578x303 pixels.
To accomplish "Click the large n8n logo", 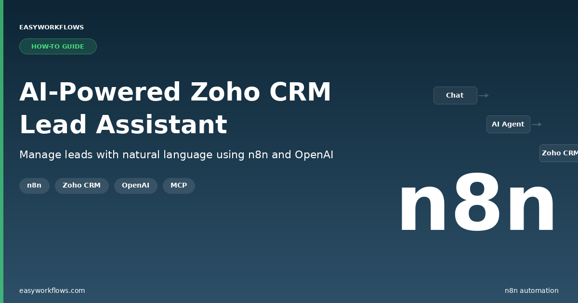I will pyautogui.click(x=477, y=204).
